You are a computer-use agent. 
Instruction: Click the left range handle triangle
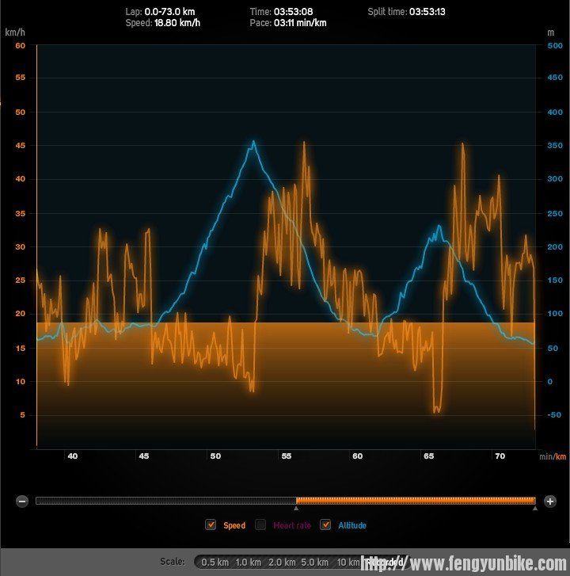point(296,509)
